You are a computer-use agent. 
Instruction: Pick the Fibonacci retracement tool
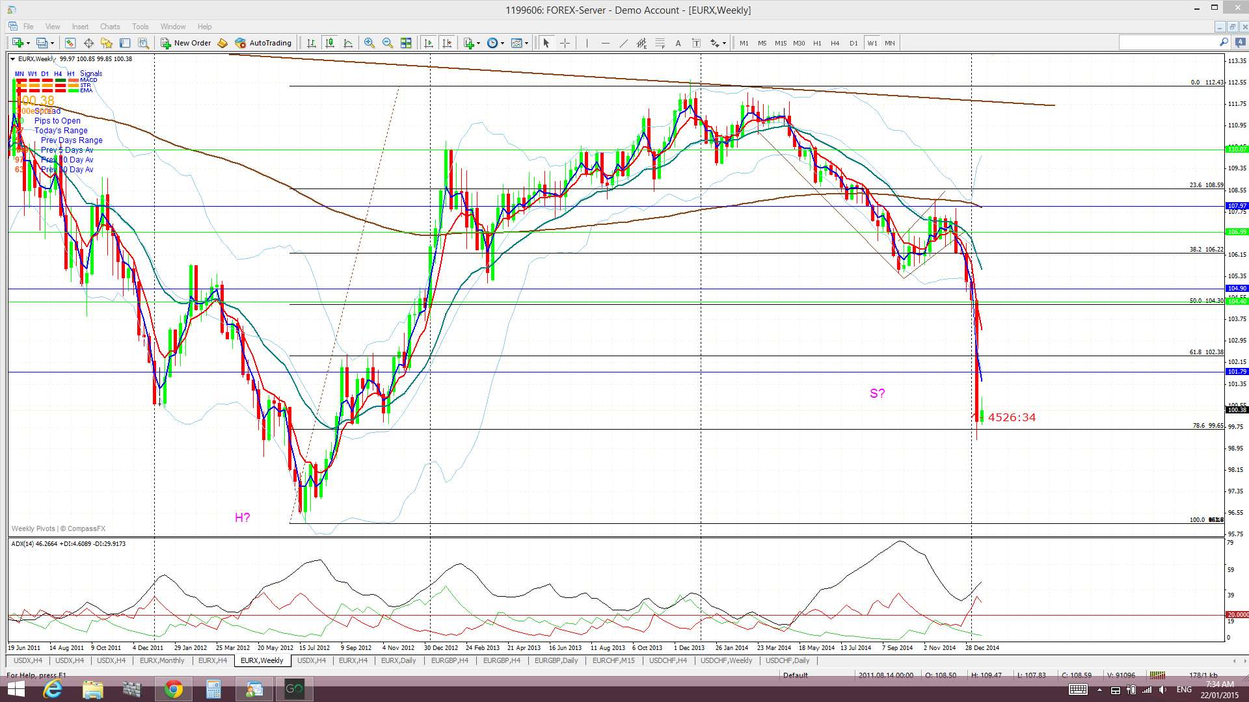pyautogui.click(x=660, y=43)
